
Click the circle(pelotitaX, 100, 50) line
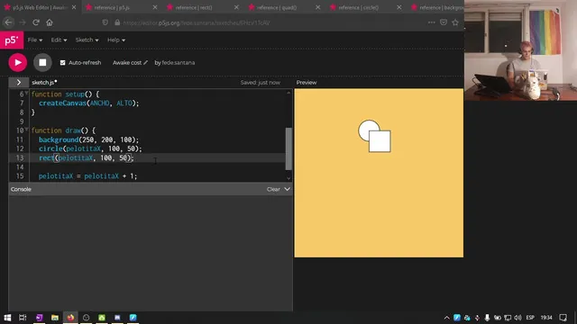90,148
